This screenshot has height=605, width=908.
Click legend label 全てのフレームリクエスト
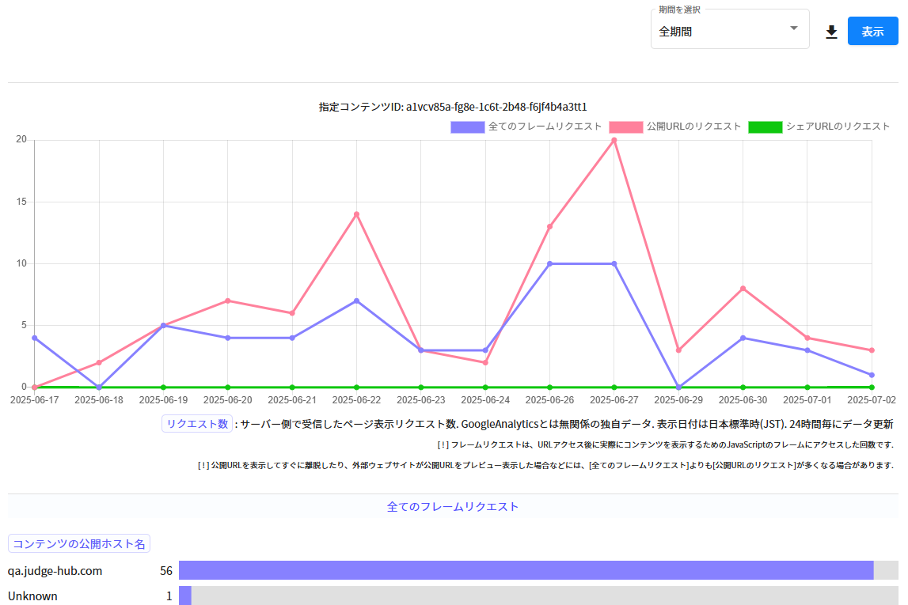(x=545, y=127)
